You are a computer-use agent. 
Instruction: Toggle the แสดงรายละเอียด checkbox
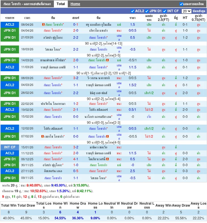[x=181, y=4]
